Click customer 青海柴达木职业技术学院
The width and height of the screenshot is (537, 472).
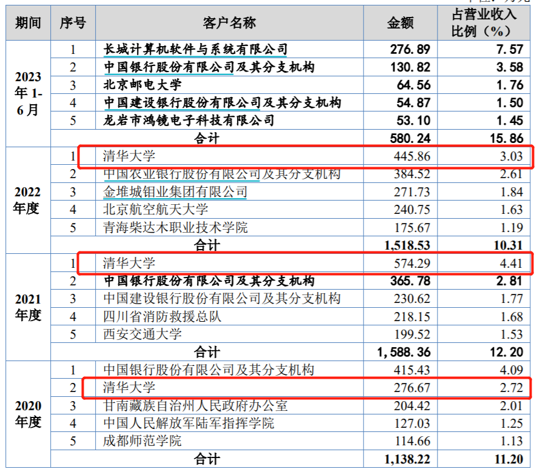175,228
